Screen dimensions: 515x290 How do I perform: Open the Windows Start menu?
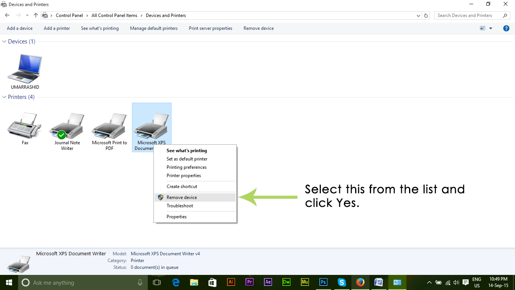pos(9,282)
